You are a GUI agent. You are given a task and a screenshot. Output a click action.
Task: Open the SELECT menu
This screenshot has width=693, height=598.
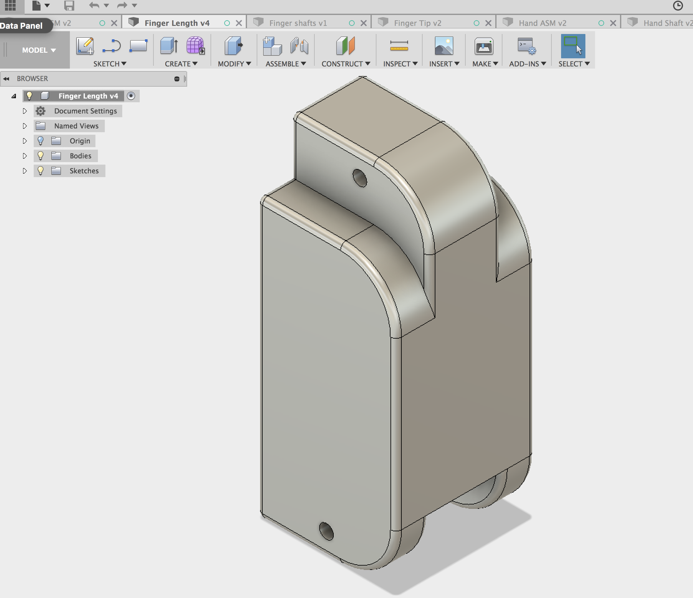coord(574,64)
